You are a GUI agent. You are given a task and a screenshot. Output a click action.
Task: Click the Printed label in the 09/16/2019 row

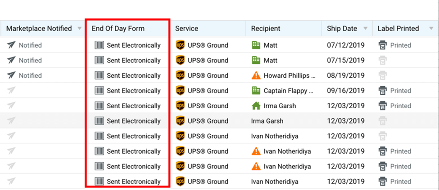click(x=400, y=90)
